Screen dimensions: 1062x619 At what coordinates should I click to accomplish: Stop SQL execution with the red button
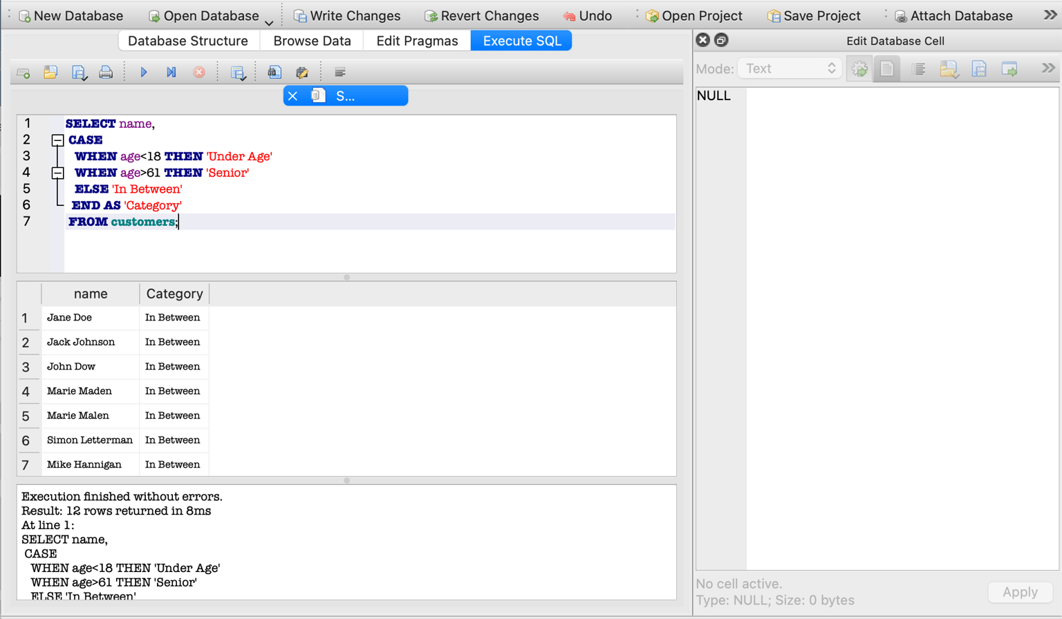pos(199,73)
